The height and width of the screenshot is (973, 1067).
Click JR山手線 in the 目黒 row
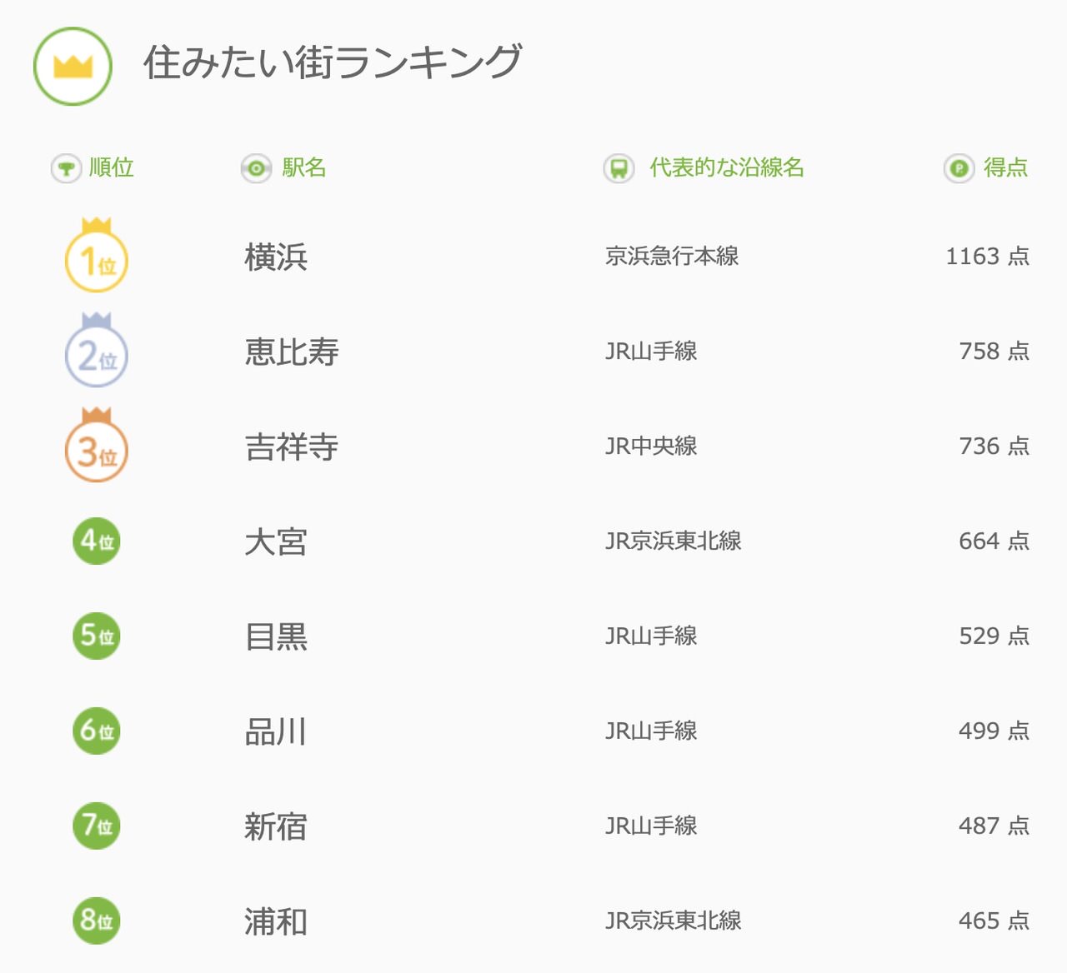(x=651, y=636)
